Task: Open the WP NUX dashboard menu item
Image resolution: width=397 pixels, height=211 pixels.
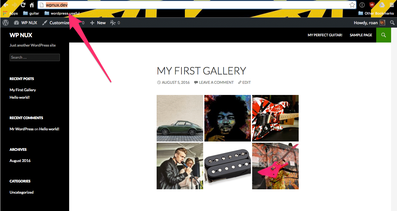Action: (x=25, y=23)
